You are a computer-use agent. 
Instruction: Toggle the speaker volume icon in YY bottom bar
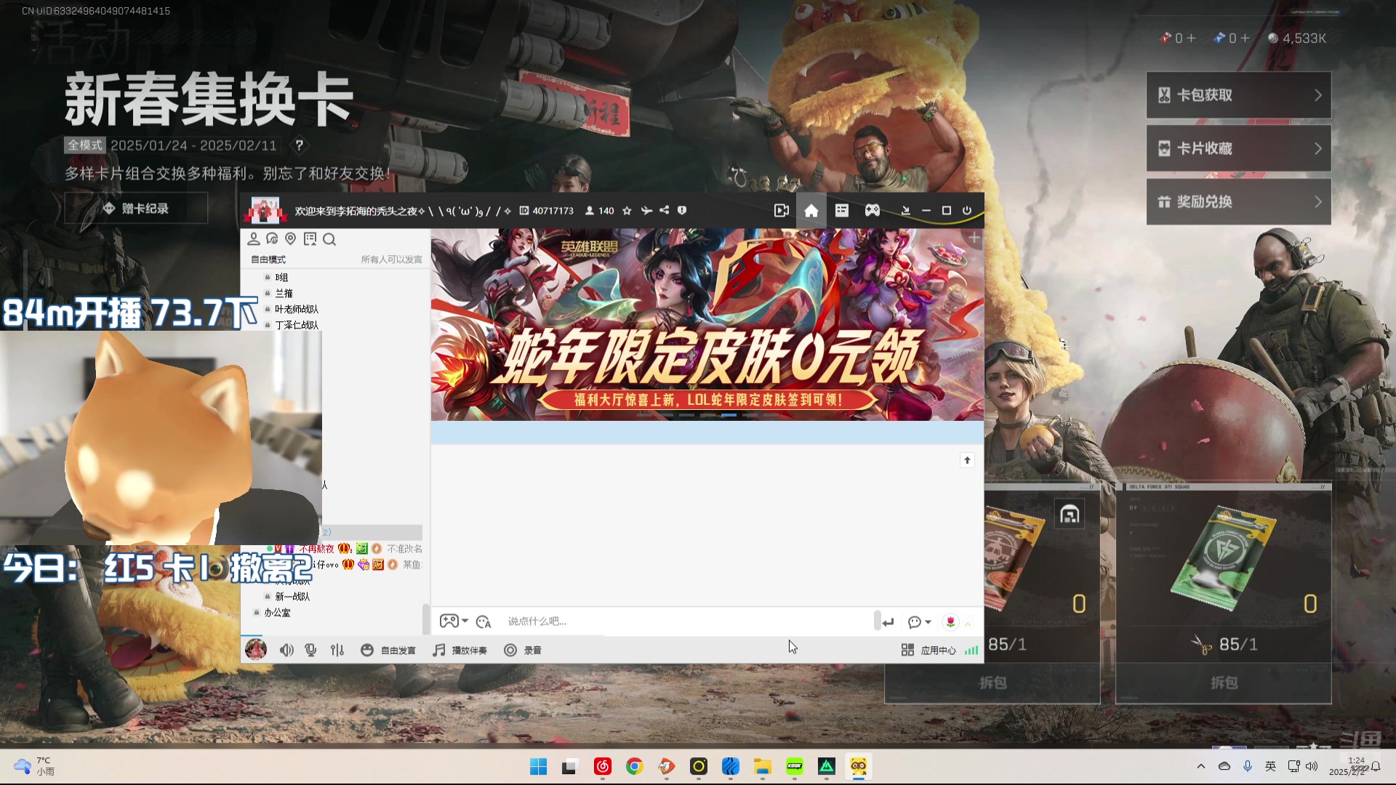[286, 650]
